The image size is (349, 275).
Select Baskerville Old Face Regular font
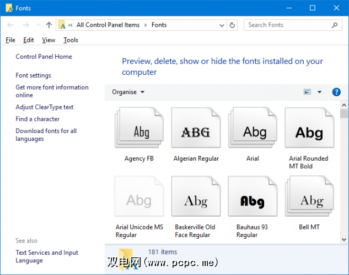[x=196, y=199]
